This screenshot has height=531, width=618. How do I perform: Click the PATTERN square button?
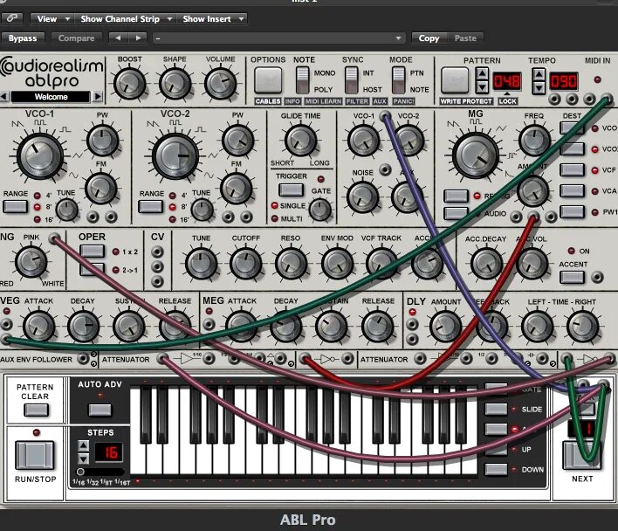pyautogui.click(x=455, y=80)
